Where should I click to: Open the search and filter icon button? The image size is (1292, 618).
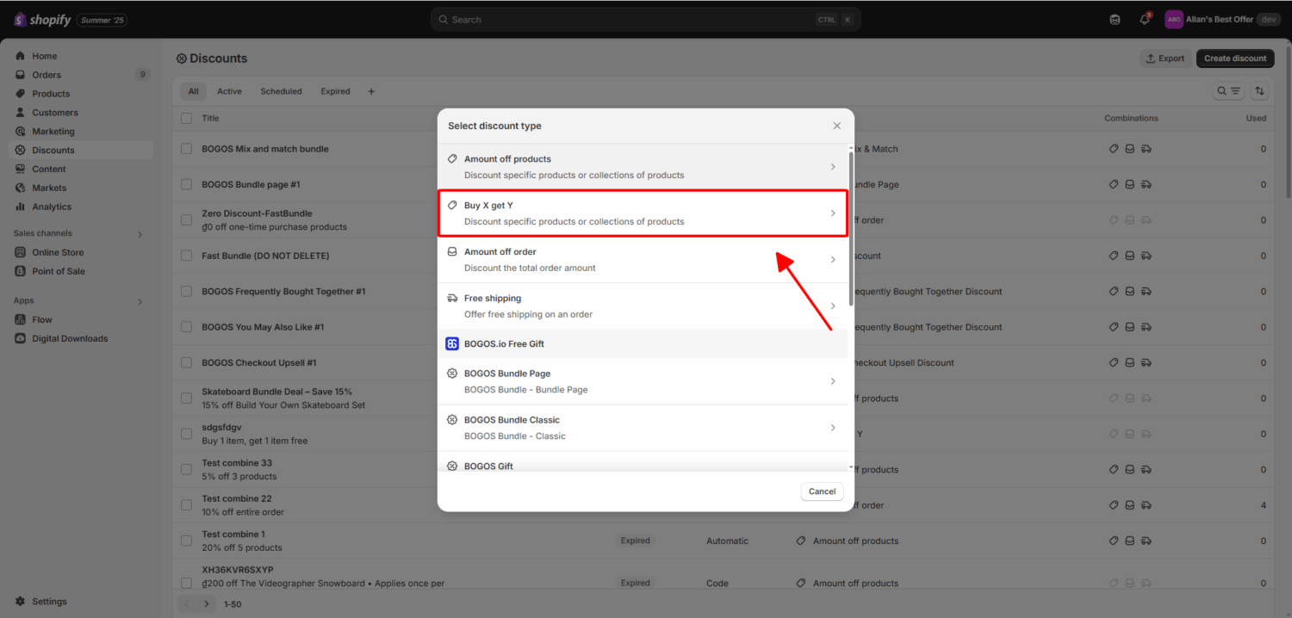1228,90
